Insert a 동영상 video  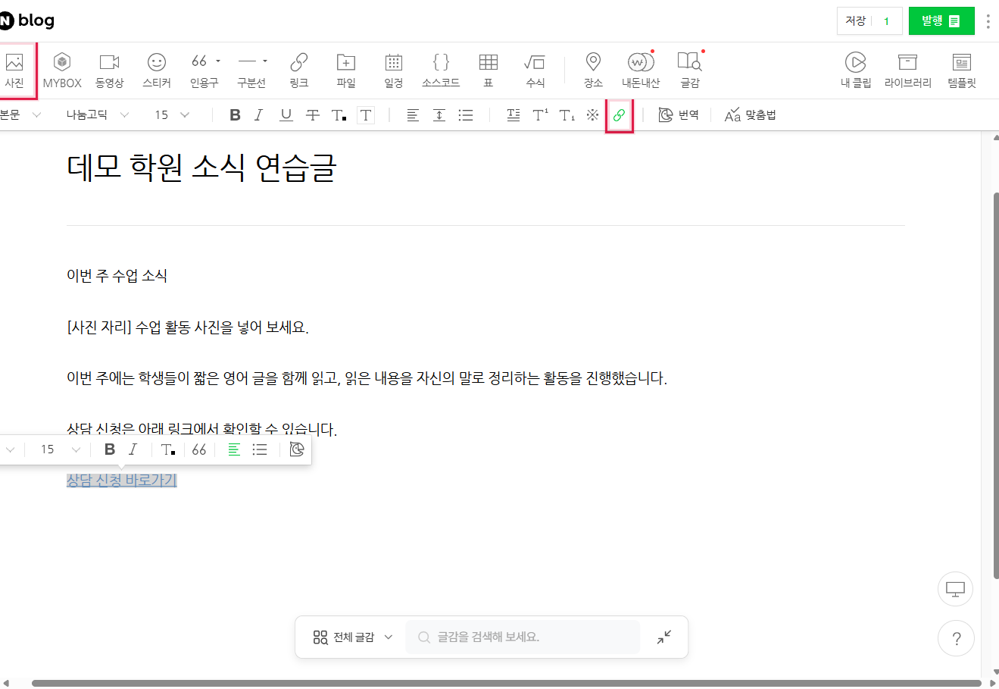click(x=110, y=70)
